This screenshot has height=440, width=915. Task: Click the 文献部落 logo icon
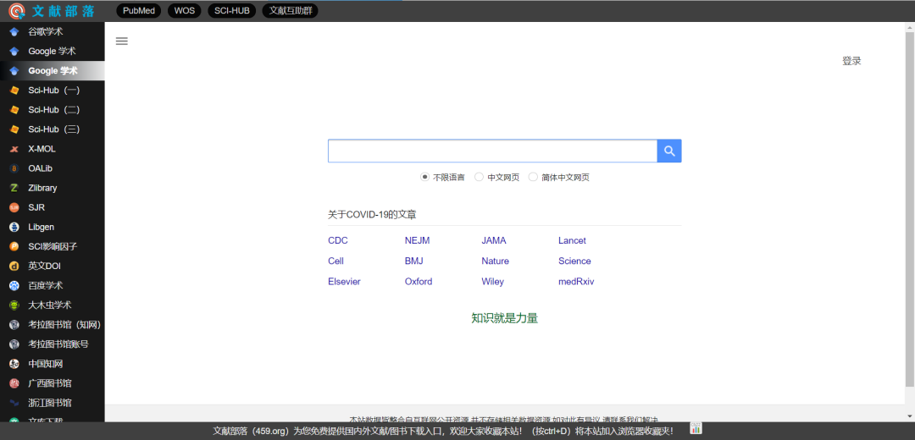pos(16,11)
